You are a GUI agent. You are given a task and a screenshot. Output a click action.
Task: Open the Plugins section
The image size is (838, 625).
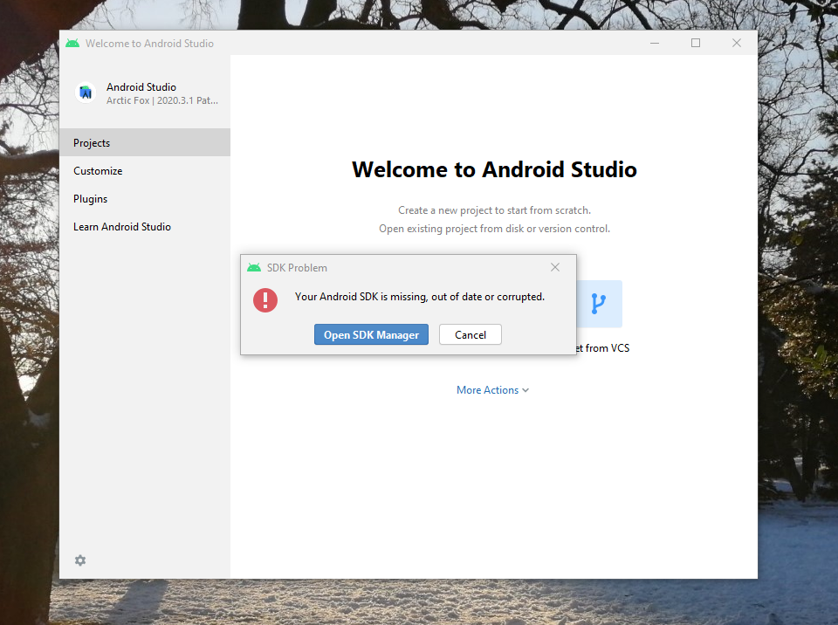[x=145, y=198]
